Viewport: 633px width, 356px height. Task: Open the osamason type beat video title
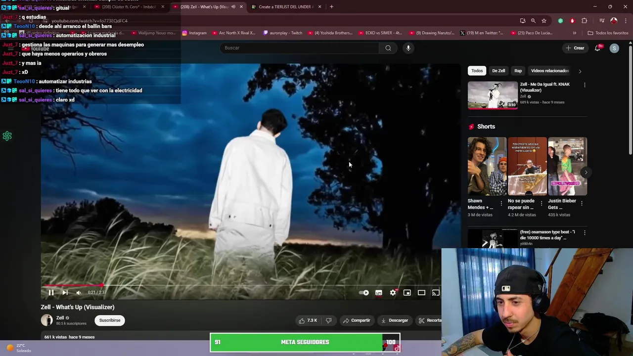click(547, 235)
